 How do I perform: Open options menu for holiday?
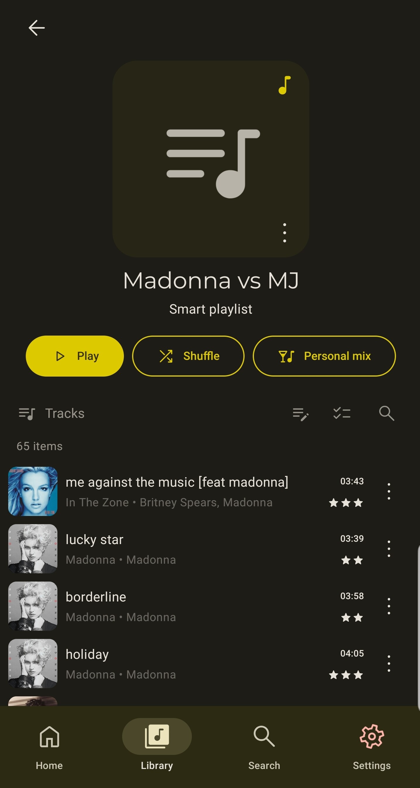[x=388, y=664]
